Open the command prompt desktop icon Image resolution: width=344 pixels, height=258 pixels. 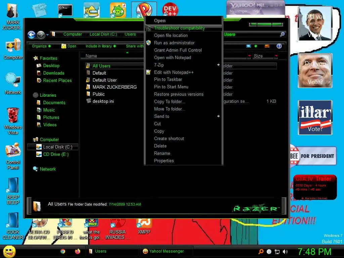pos(65,10)
